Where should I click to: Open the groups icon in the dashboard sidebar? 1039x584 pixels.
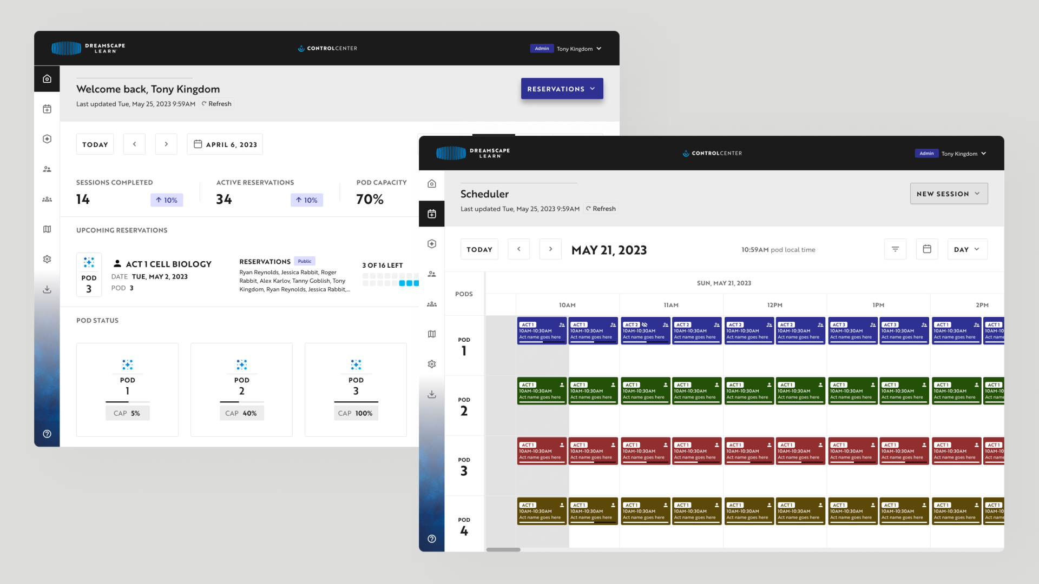47,199
